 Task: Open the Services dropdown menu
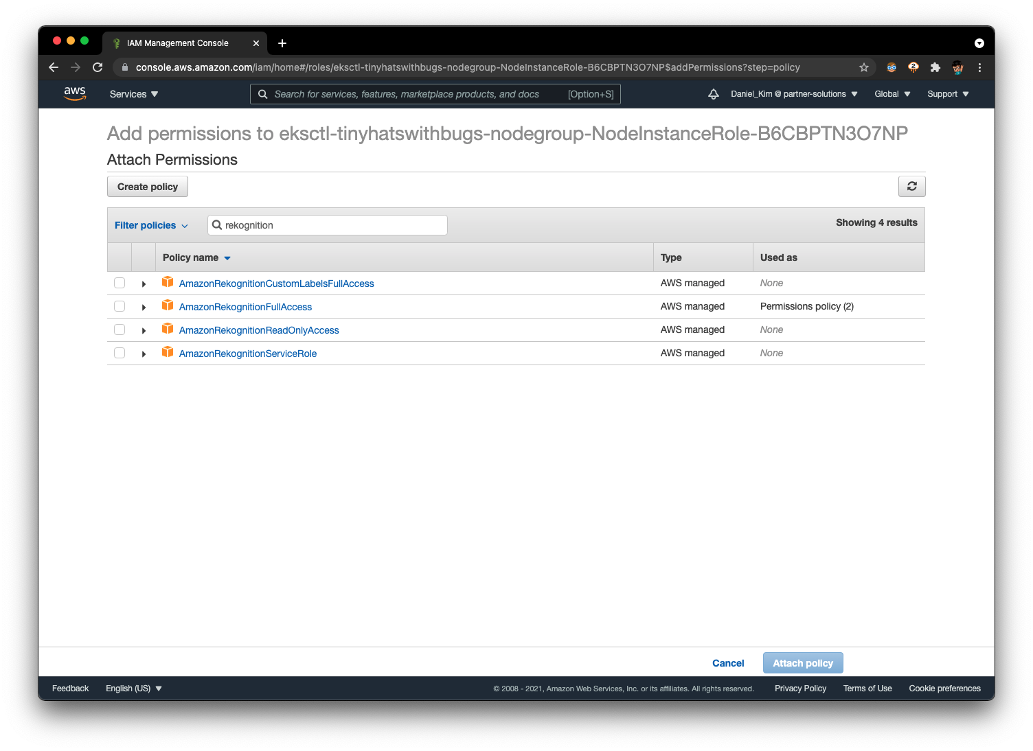point(134,94)
